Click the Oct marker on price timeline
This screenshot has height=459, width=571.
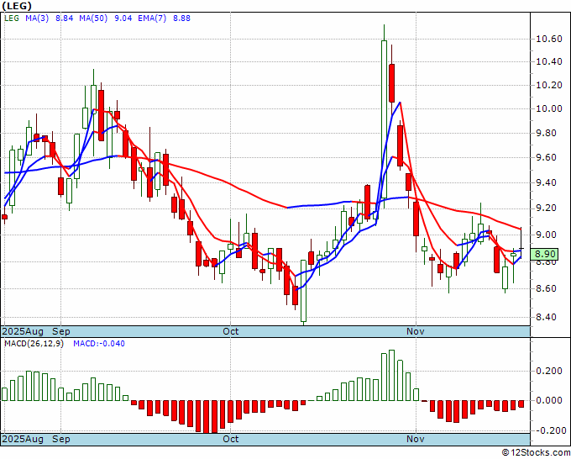coord(231,331)
